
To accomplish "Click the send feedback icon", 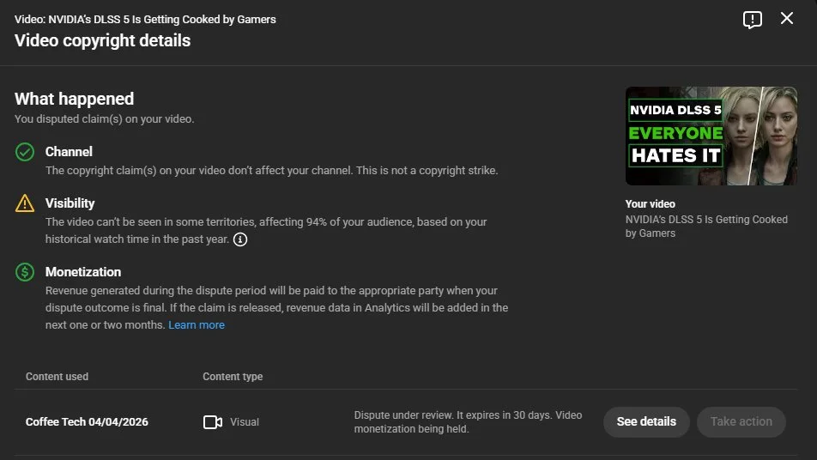I will 753,20.
